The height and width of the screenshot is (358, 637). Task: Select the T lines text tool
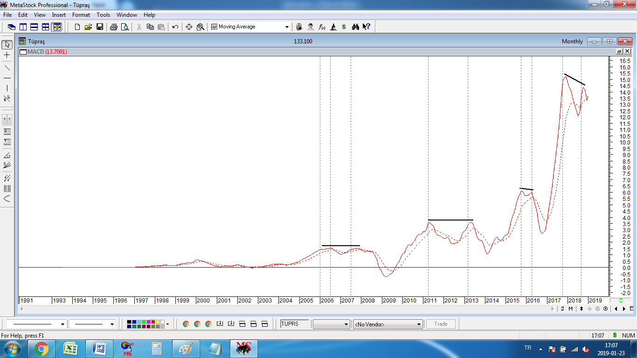tap(7, 142)
